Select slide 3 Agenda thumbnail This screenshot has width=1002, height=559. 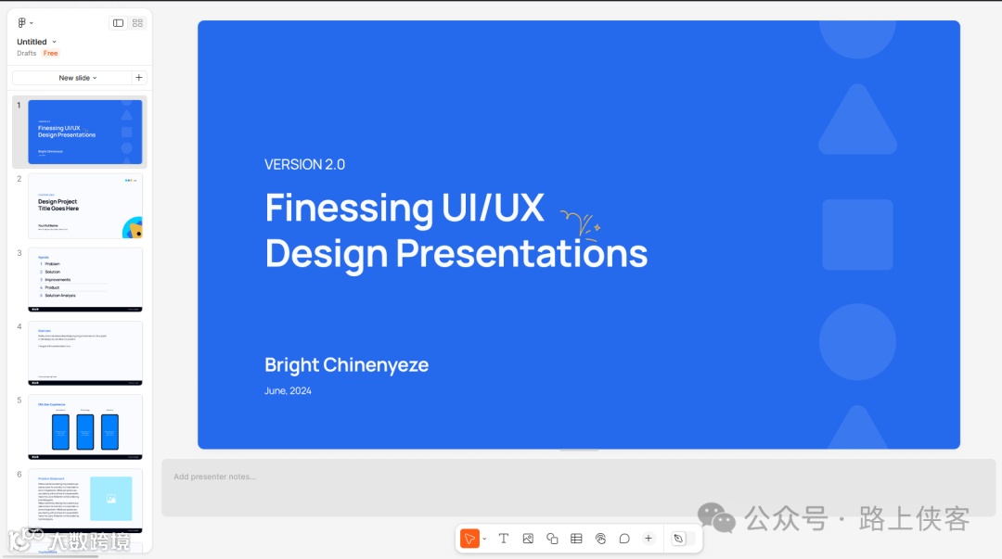point(85,280)
